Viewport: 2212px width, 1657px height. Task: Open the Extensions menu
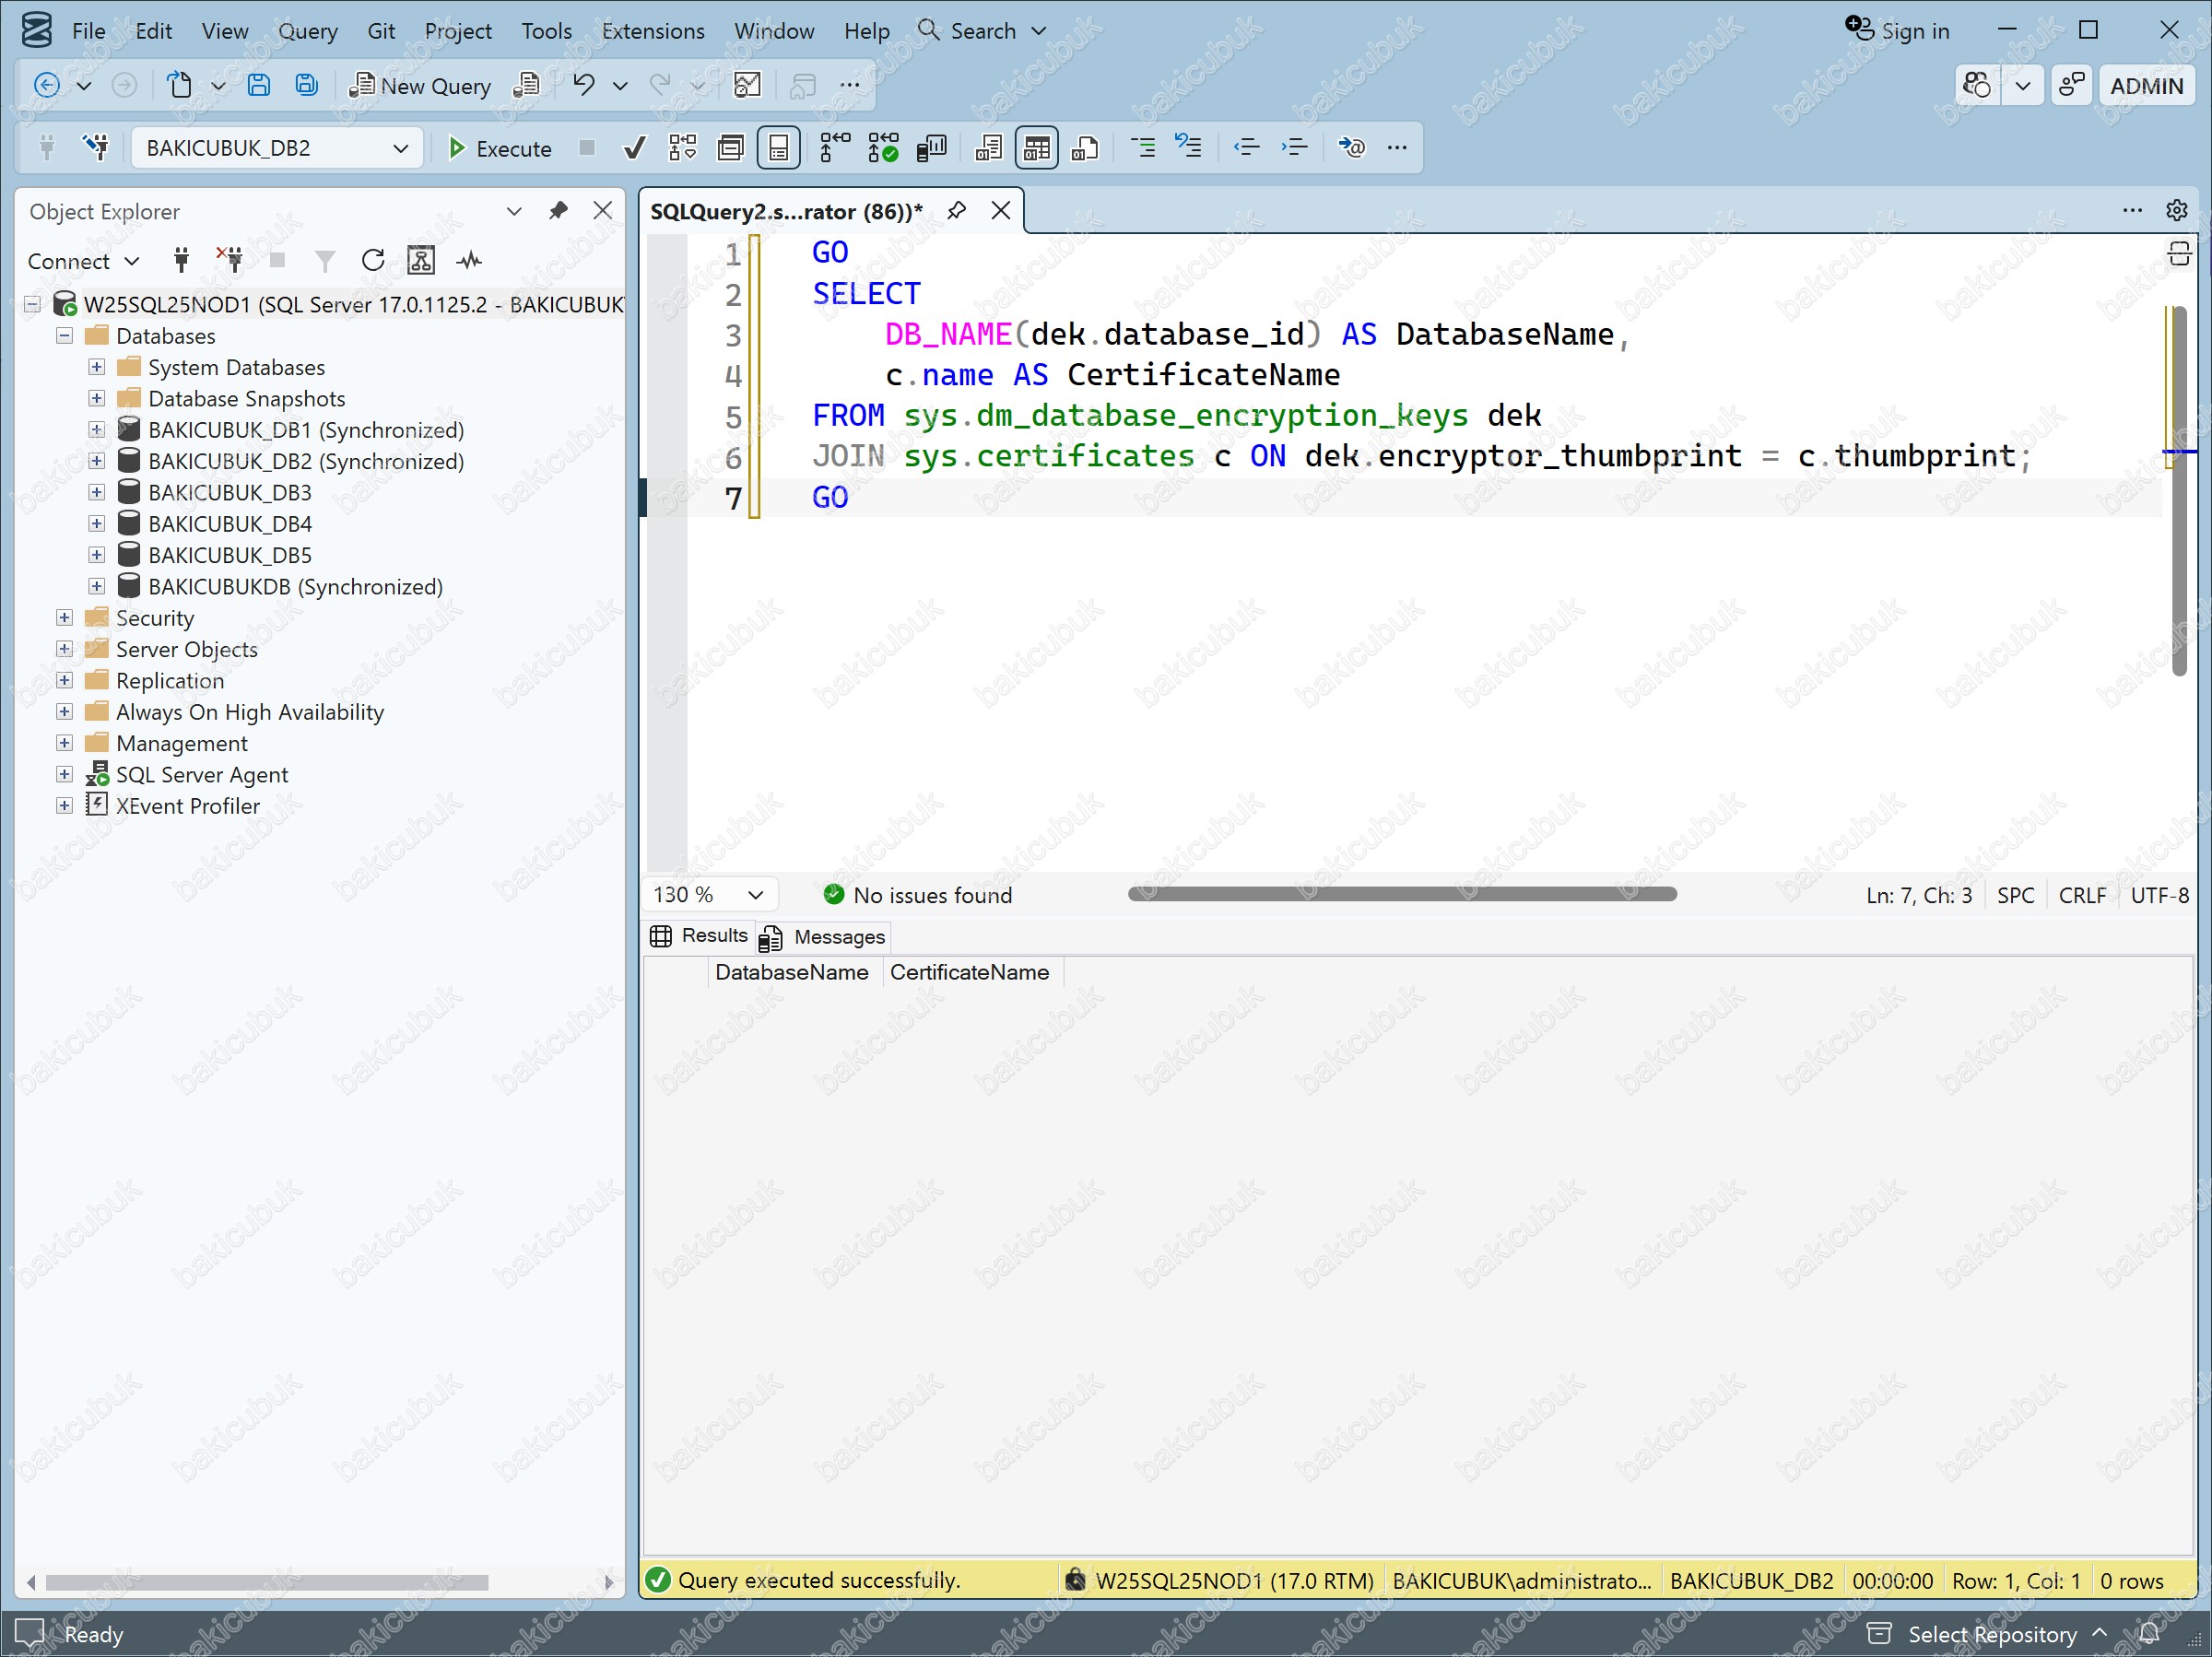(x=653, y=31)
